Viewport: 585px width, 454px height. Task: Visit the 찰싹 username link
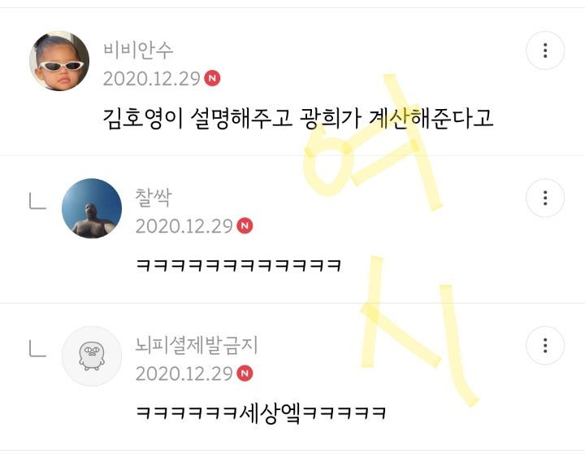pyautogui.click(x=154, y=198)
